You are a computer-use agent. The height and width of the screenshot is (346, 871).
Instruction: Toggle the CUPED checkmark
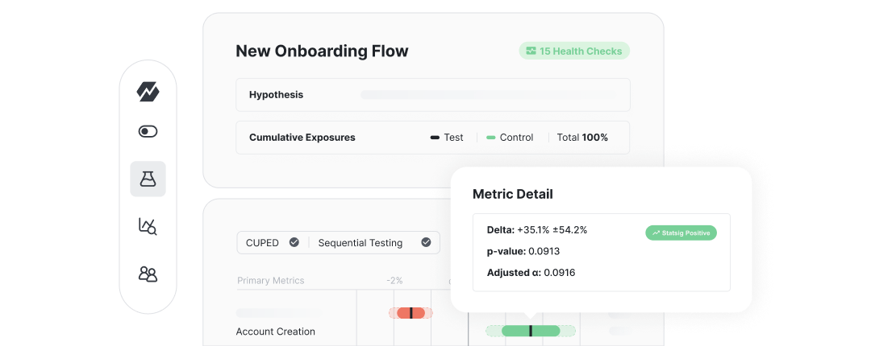click(294, 242)
